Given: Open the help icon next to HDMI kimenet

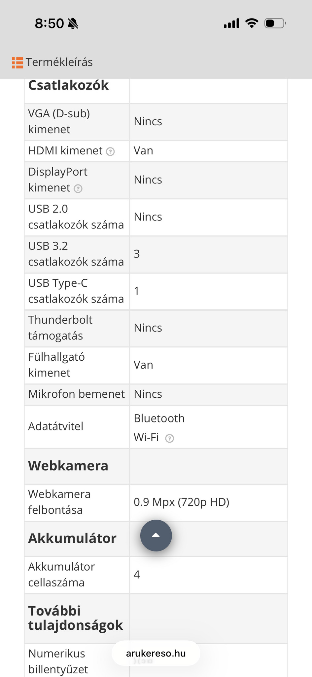Looking at the screenshot, I should pyautogui.click(x=110, y=151).
